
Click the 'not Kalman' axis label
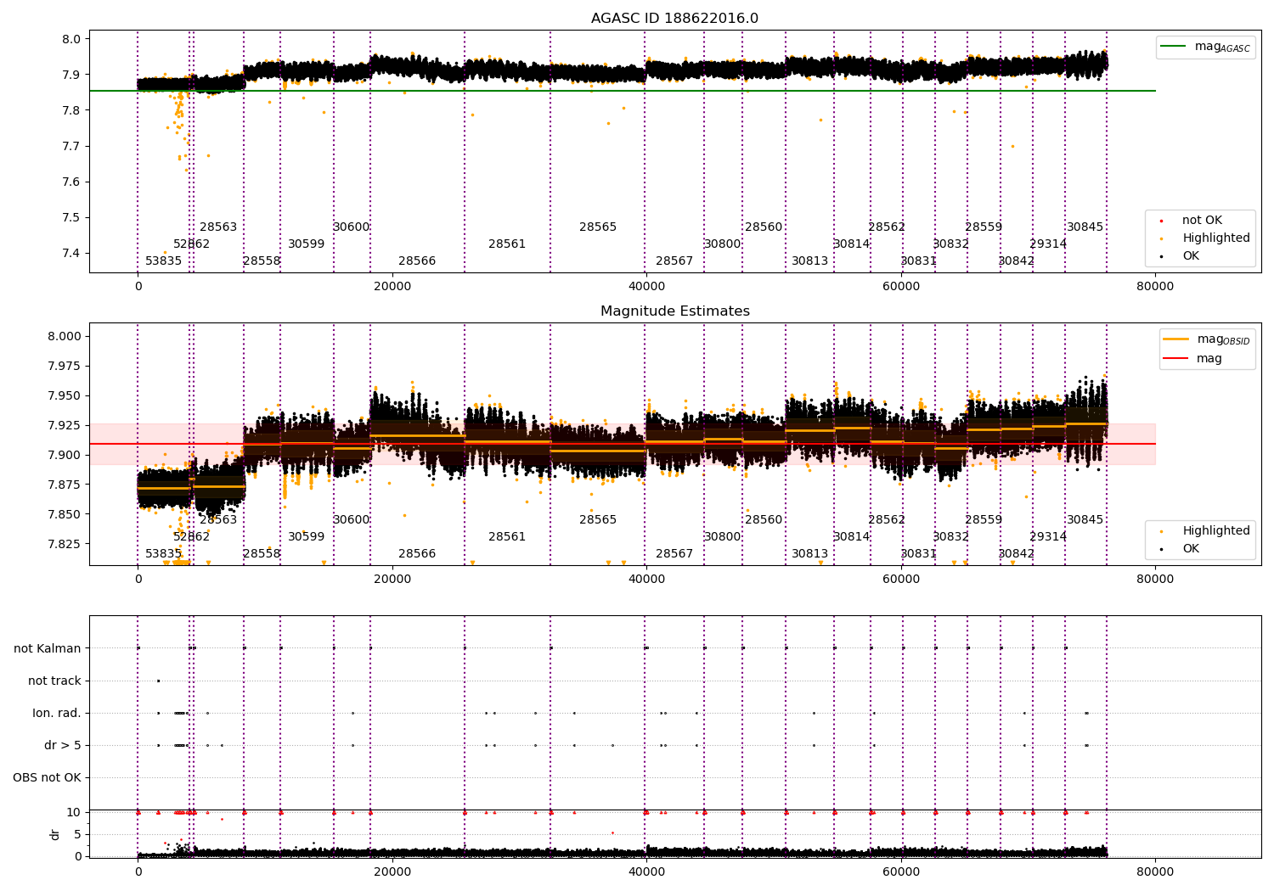[x=48, y=649]
